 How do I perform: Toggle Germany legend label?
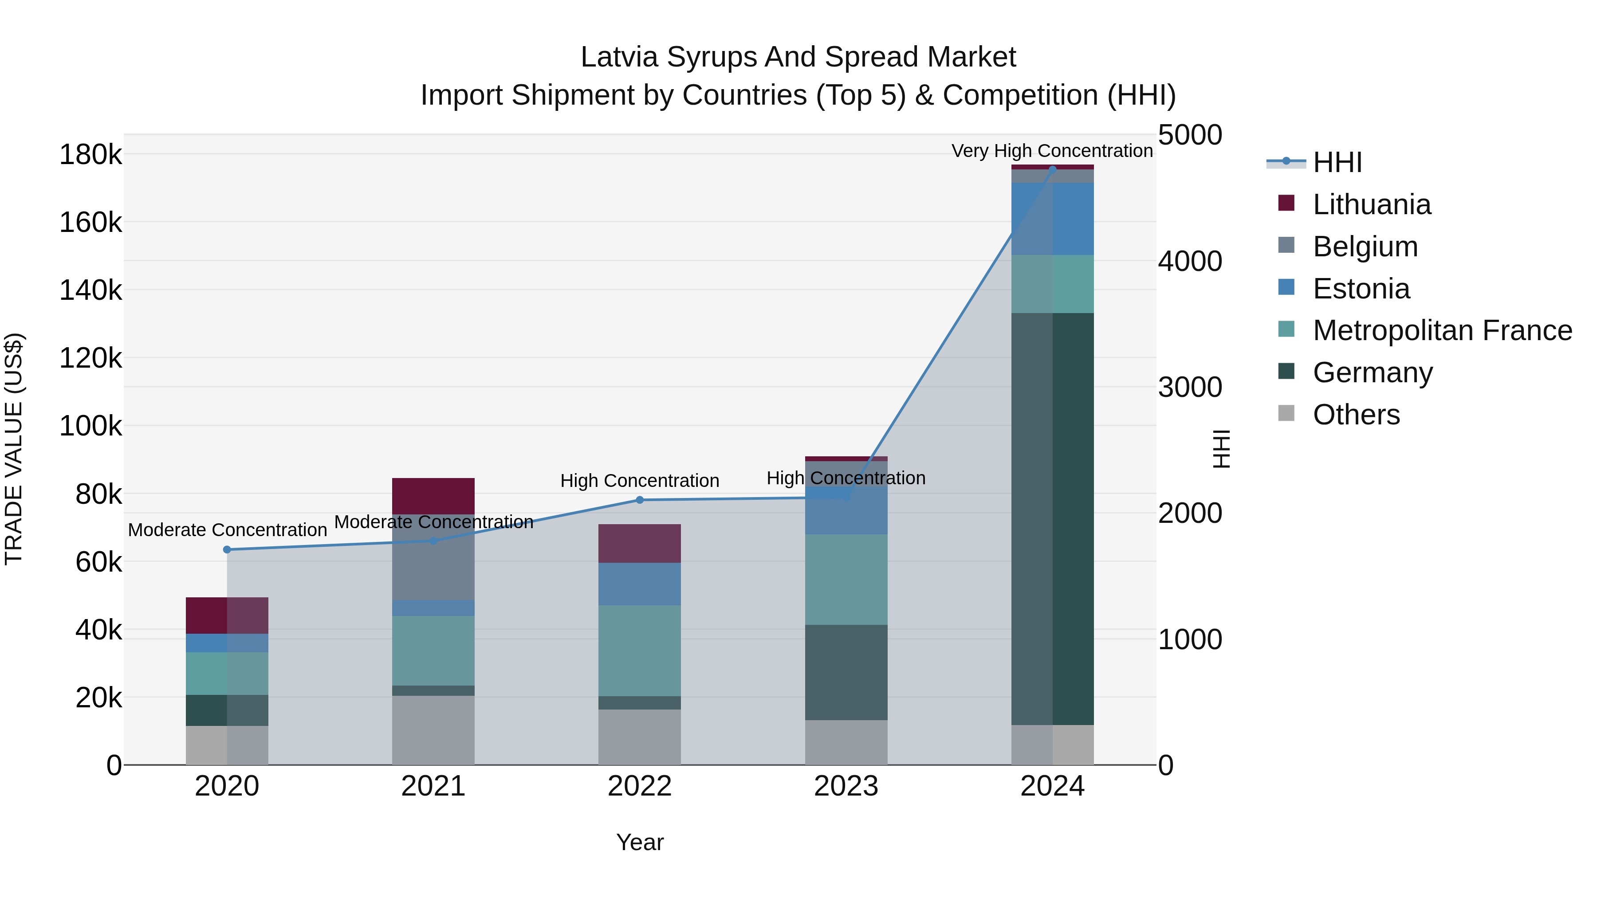pos(1373,373)
